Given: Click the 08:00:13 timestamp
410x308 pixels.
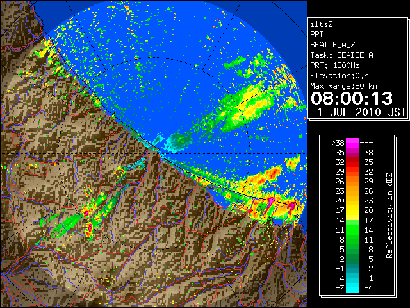Looking at the screenshot, I should [352, 98].
